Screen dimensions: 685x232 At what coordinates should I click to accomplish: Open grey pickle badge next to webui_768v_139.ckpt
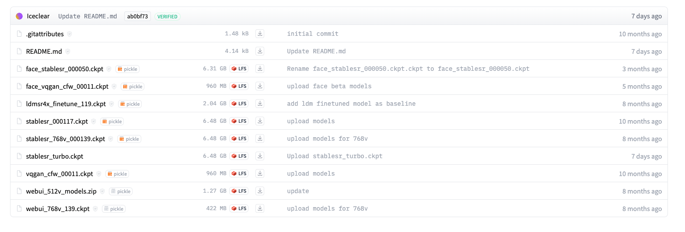pyautogui.click(x=114, y=209)
